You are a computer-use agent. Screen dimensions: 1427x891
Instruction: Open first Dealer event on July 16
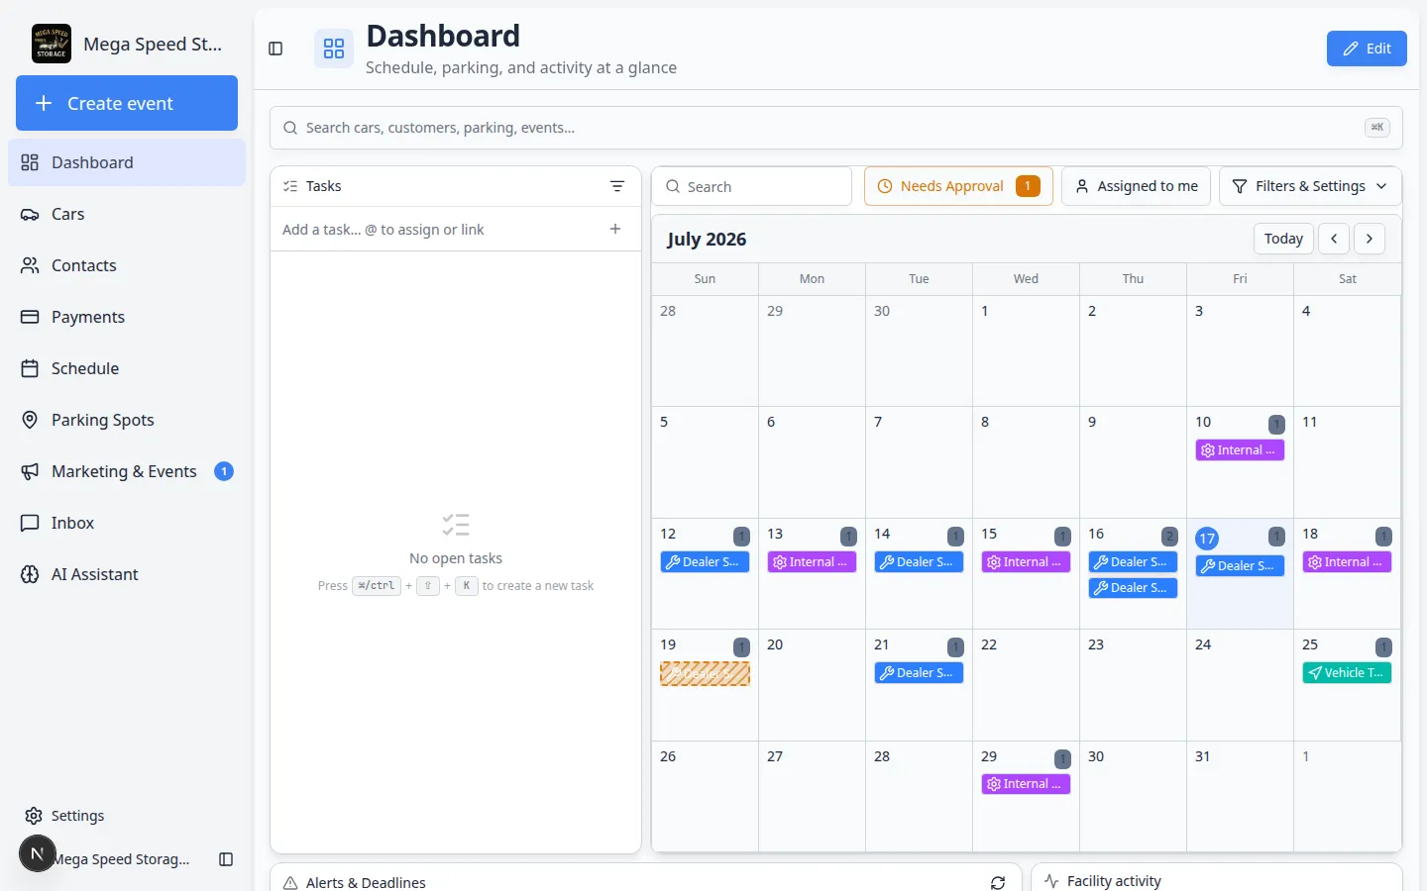click(x=1133, y=562)
